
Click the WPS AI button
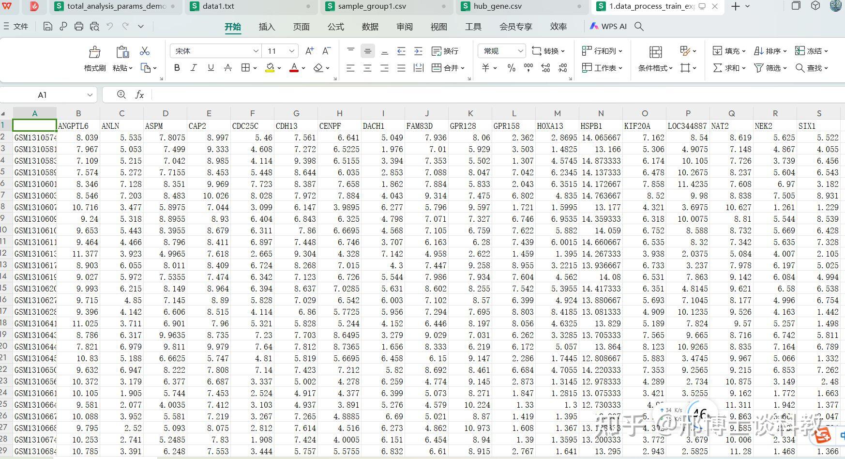click(608, 27)
